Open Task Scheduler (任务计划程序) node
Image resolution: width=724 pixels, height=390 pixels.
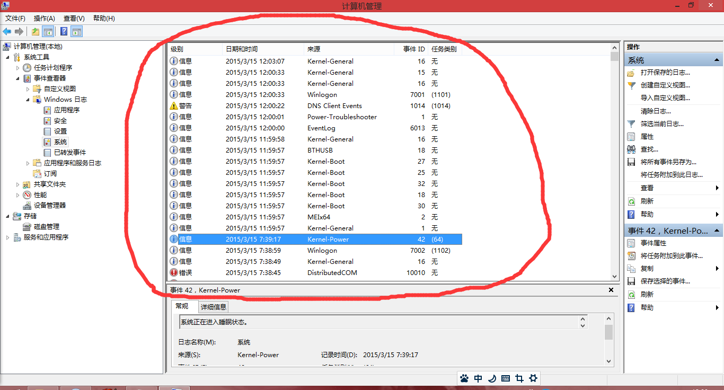pos(53,67)
